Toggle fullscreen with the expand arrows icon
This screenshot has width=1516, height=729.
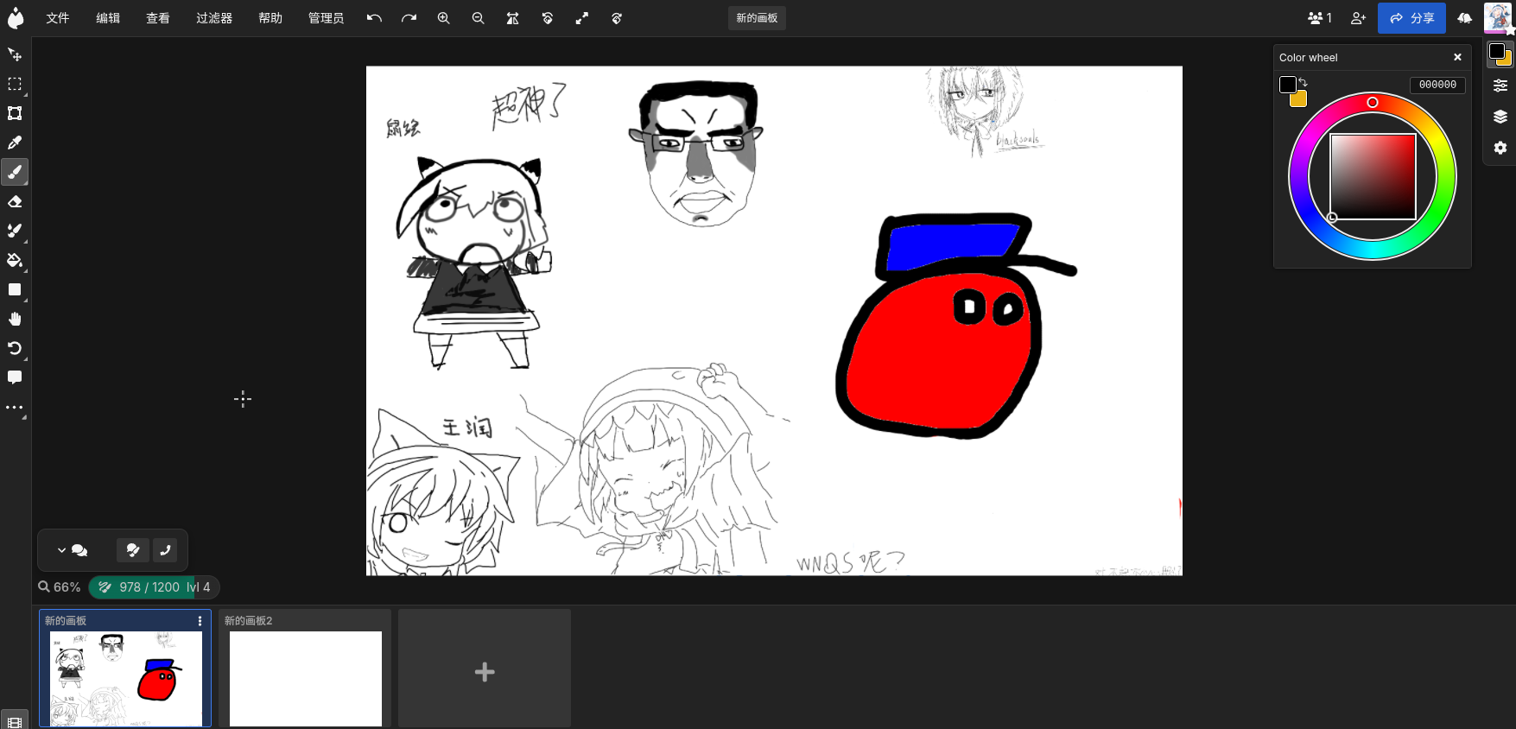[581, 18]
